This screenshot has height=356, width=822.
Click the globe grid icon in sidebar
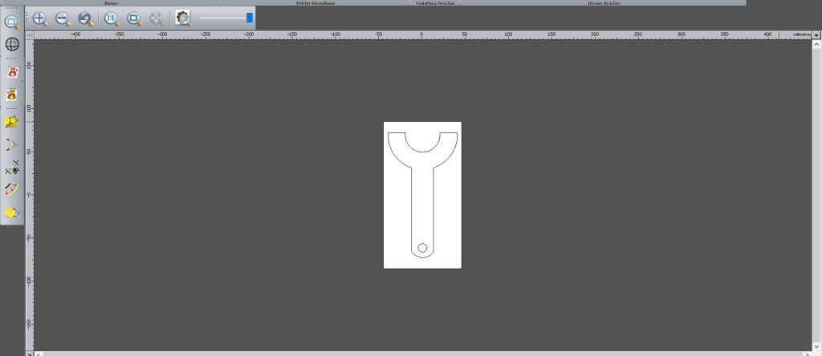click(x=12, y=45)
